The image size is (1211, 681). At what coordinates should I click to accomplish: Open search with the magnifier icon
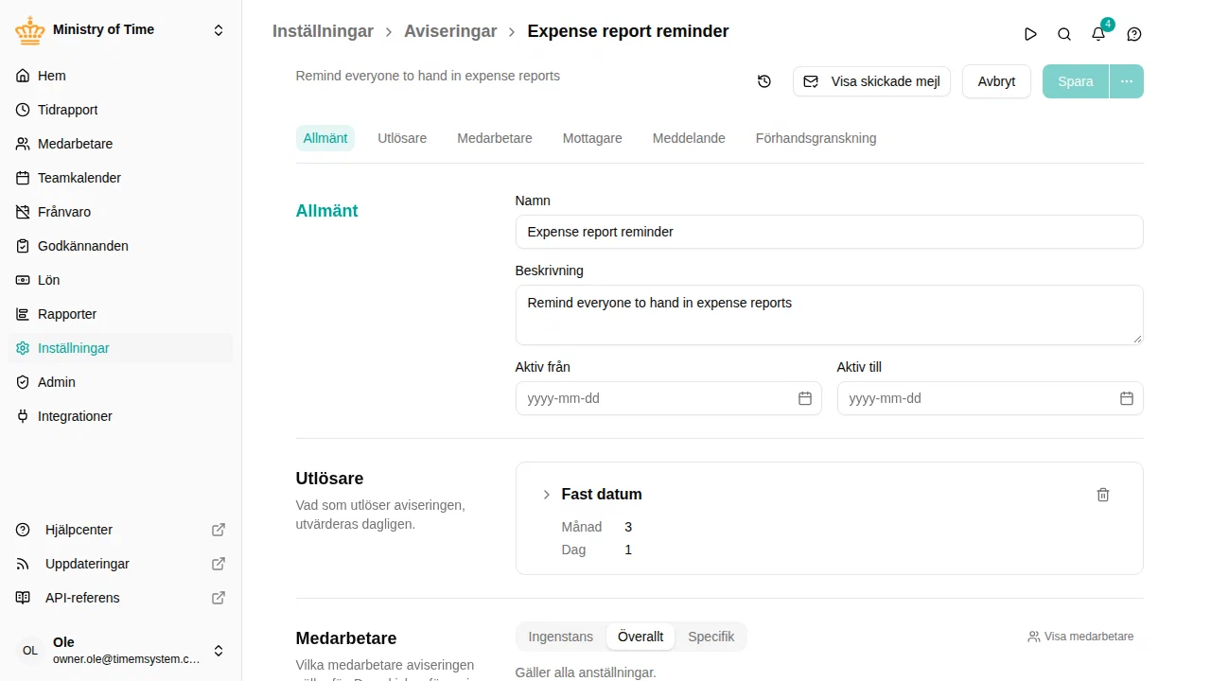pyautogui.click(x=1064, y=34)
